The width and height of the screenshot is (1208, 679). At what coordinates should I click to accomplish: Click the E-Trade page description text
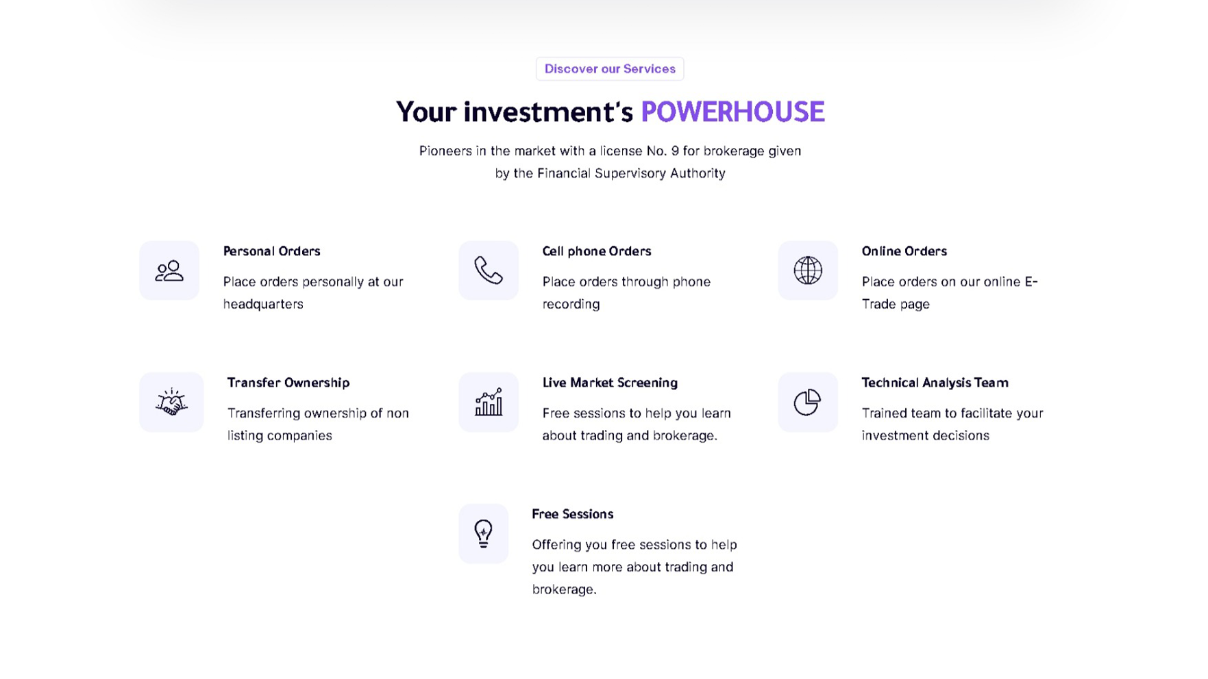point(950,293)
